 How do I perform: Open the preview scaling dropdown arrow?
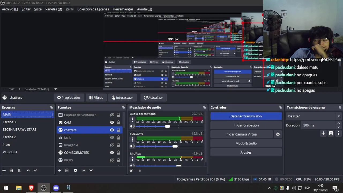click(x=55, y=89)
